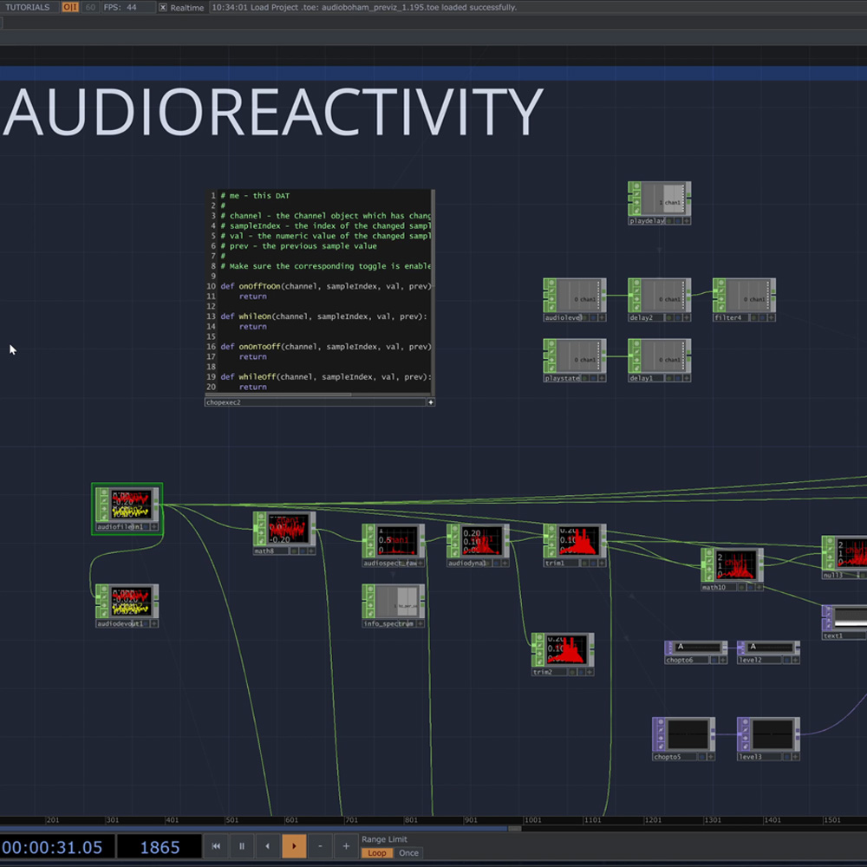This screenshot has width=867, height=867.
Task: Toggle the Realtime checkbox
Action: (x=163, y=8)
